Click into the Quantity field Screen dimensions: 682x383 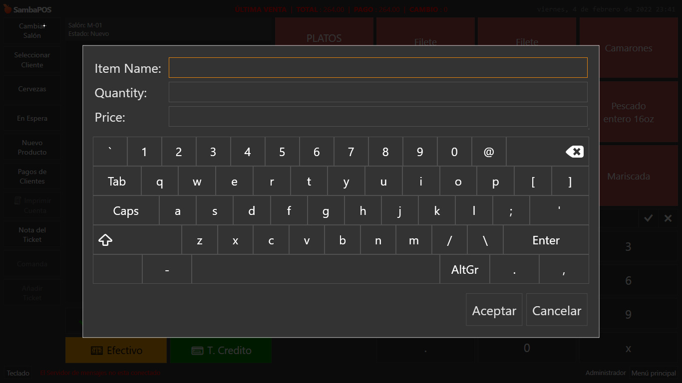[x=378, y=92]
